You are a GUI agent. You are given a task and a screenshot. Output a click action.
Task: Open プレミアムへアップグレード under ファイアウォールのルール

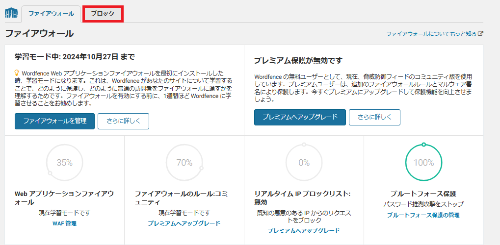(184, 223)
